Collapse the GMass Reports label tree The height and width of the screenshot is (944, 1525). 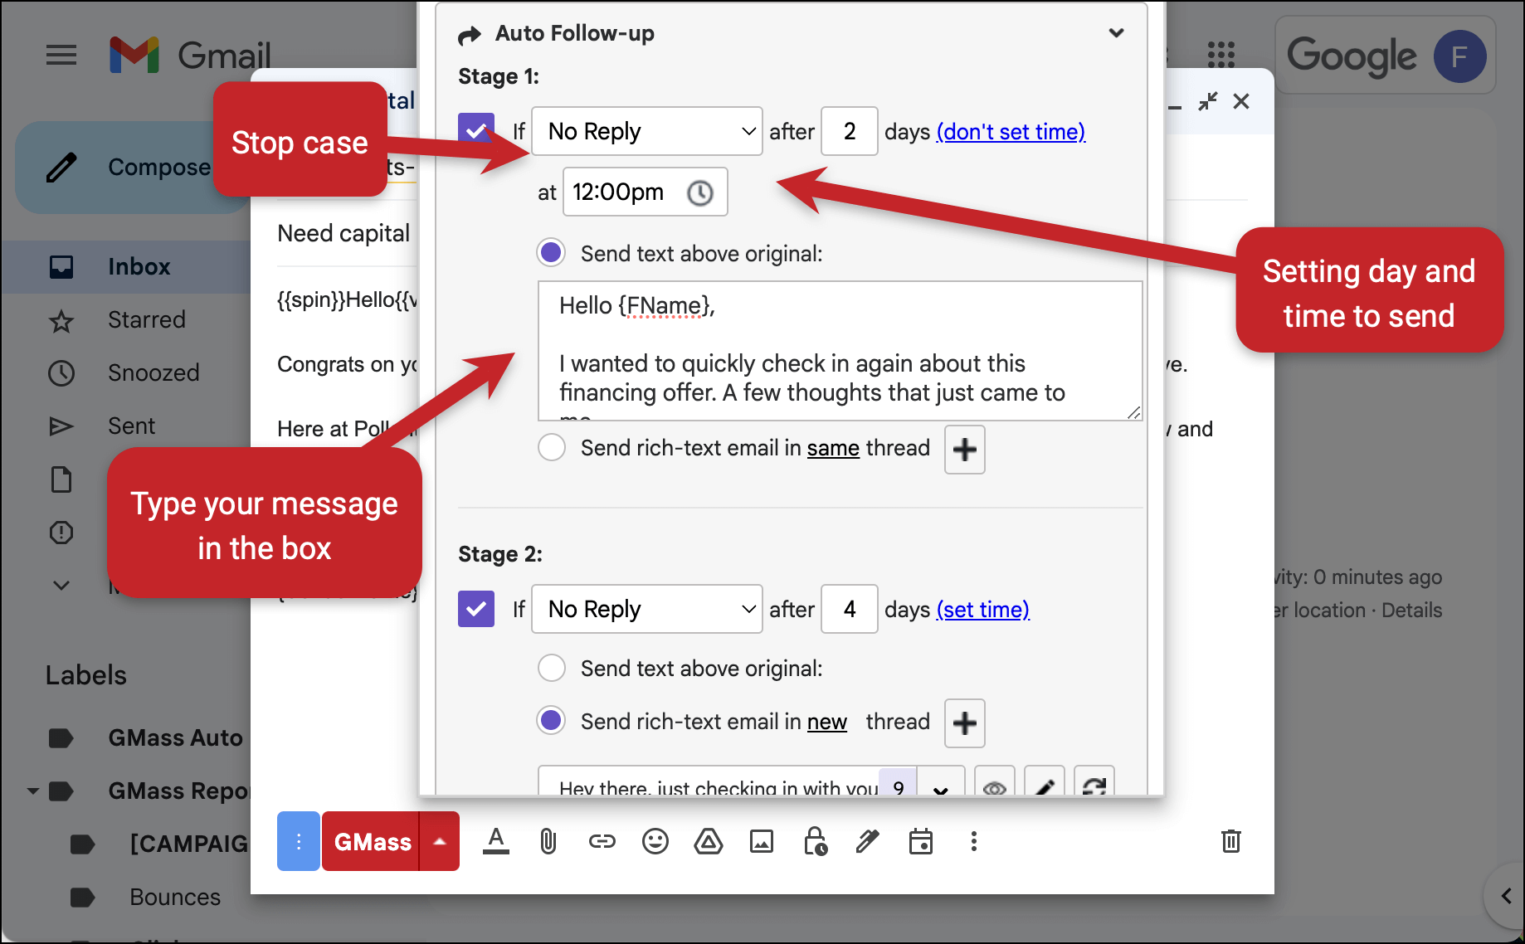pyautogui.click(x=33, y=791)
